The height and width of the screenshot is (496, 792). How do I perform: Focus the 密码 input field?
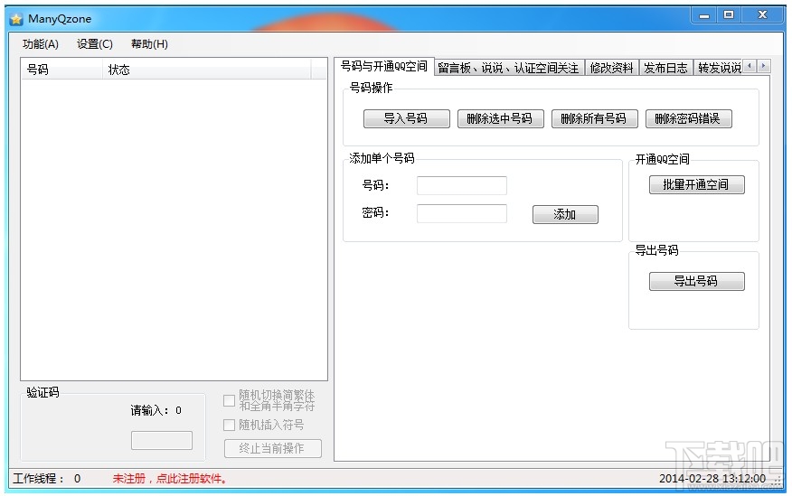pos(462,213)
